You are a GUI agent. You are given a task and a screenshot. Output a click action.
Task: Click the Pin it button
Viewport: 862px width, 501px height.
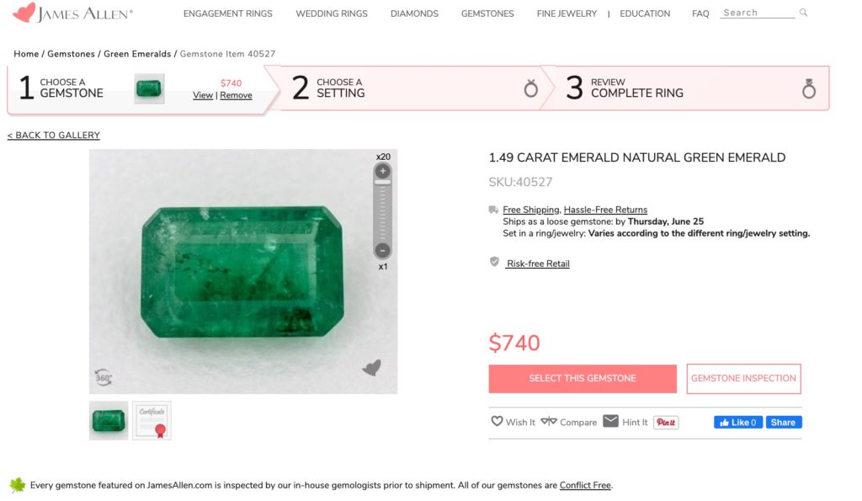click(666, 423)
